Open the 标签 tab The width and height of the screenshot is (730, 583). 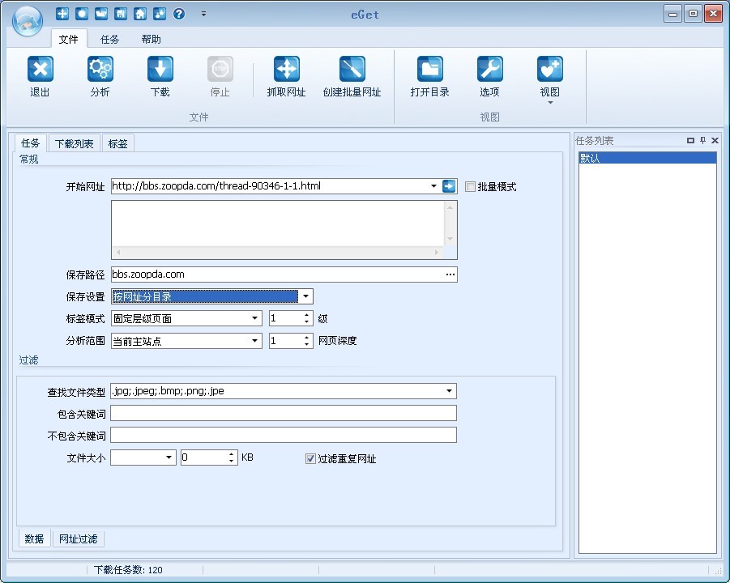(x=117, y=143)
